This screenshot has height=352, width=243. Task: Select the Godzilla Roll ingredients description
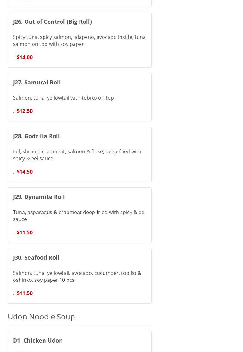click(x=77, y=155)
